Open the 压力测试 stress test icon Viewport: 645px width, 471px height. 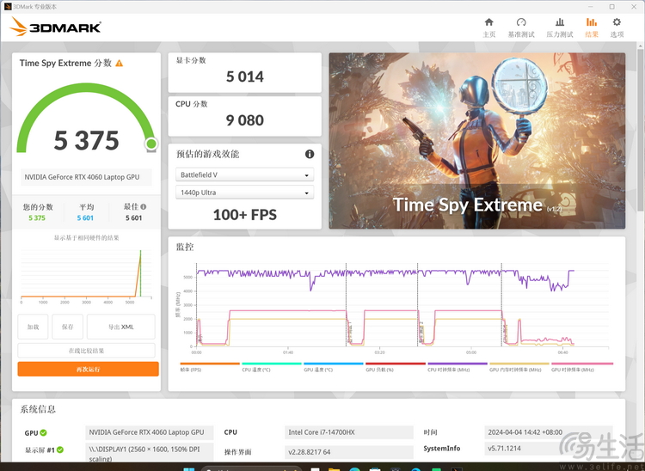[x=560, y=27]
